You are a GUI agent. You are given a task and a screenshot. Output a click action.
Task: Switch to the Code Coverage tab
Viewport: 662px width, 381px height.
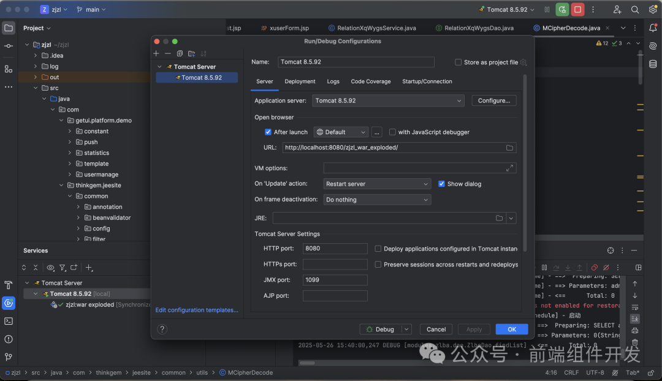tap(371, 81)
